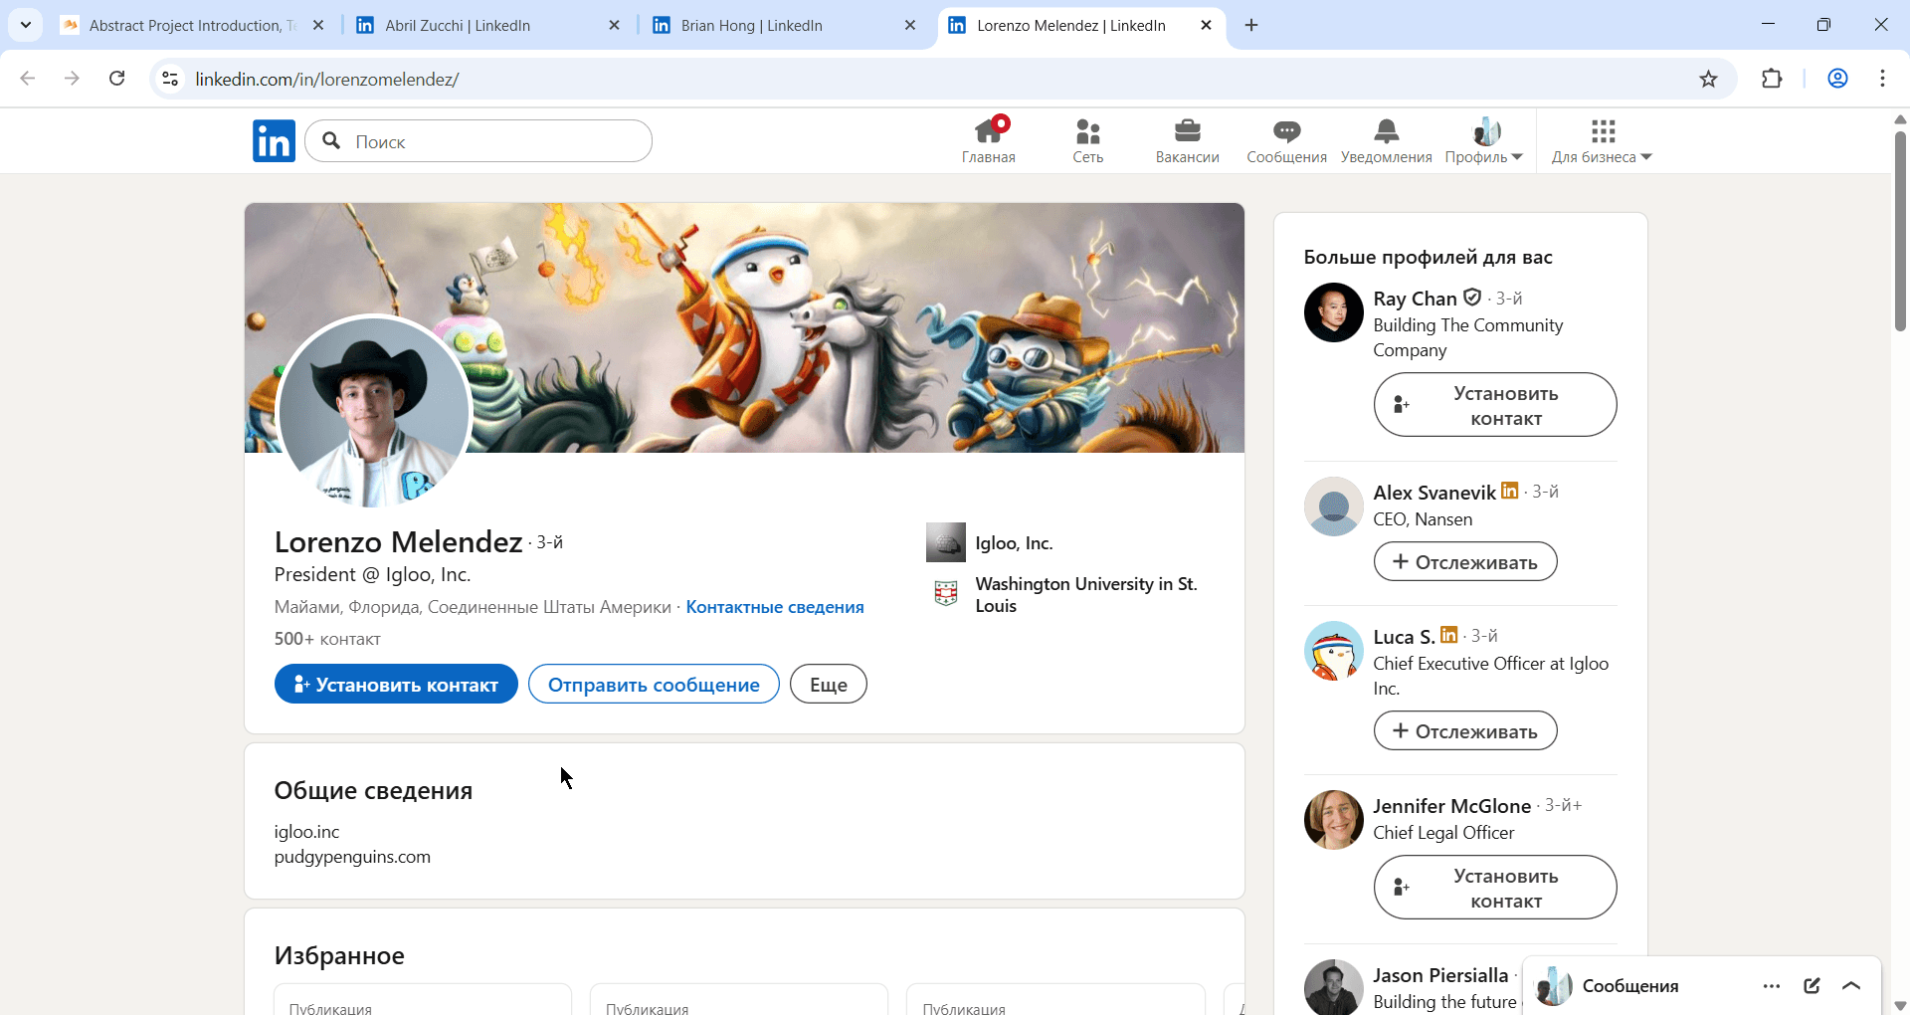
Task: Open Jason Piersialla's profile name
Action: [x=1440, y=975]
